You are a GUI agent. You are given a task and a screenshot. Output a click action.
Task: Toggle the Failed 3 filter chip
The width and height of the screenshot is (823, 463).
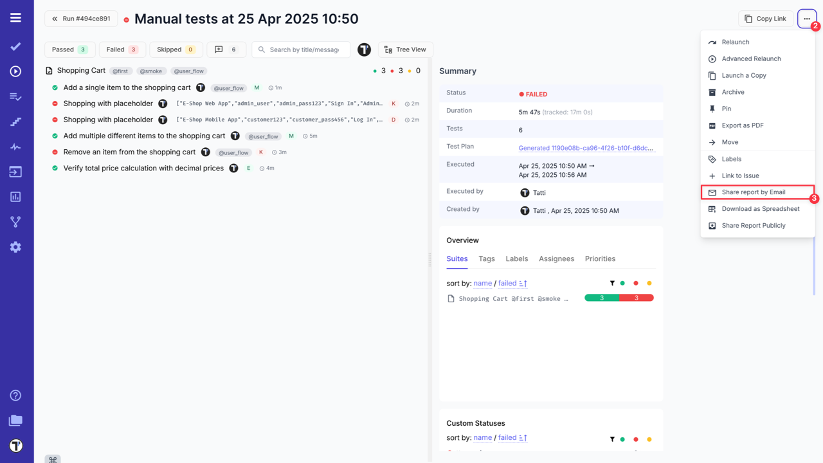click(x=122, y=49)
